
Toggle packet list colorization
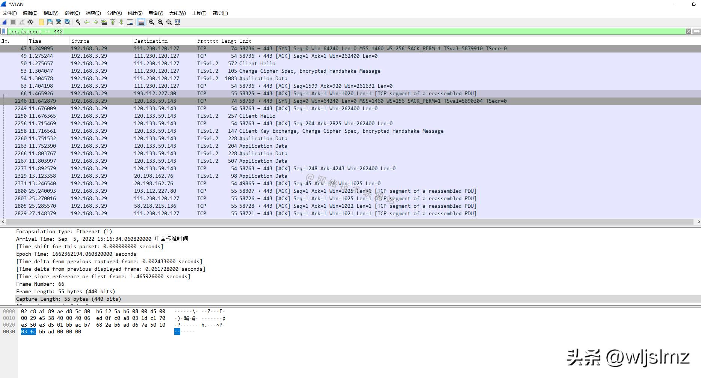[x=141, y=22]
